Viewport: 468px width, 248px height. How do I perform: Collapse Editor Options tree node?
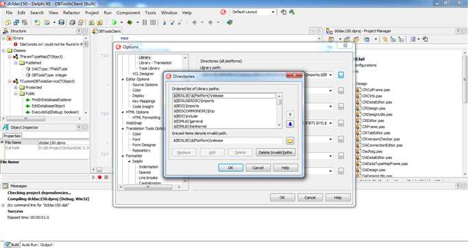[x=123, y=79]
